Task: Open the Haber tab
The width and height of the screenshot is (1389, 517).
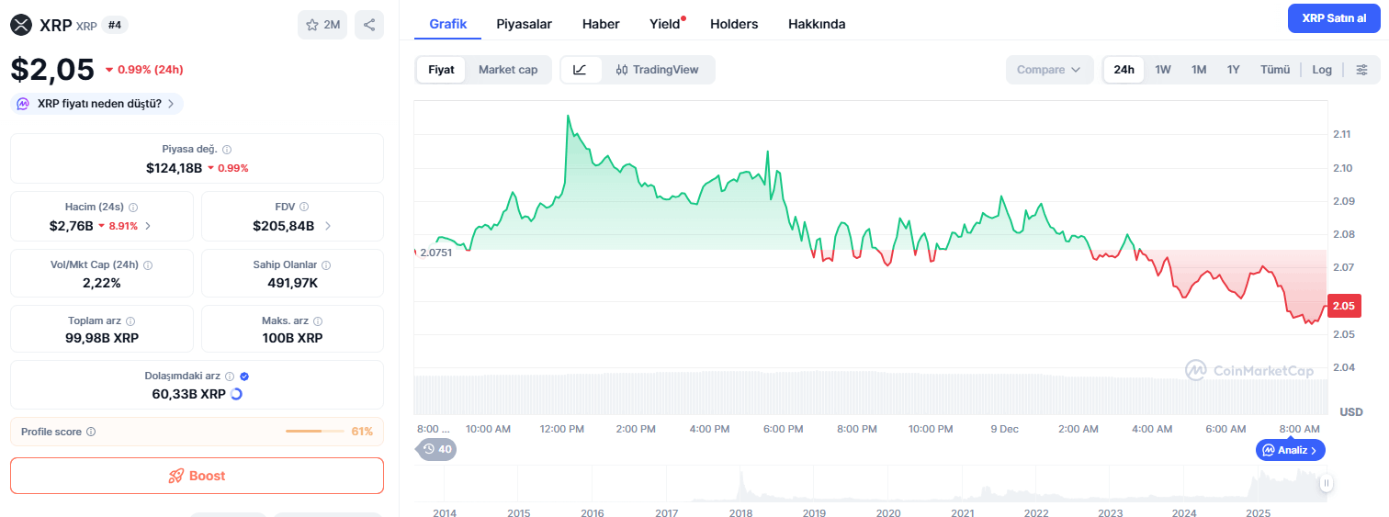Action: [x=601, y=24]
